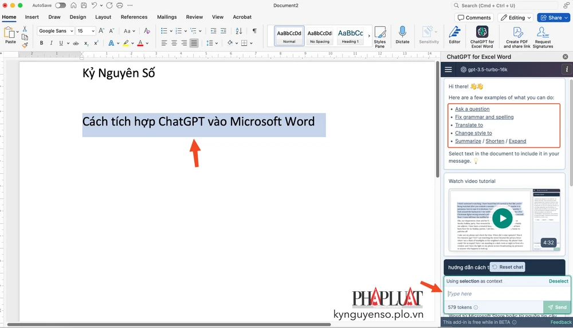Center align text

click(x=174, y=43)
